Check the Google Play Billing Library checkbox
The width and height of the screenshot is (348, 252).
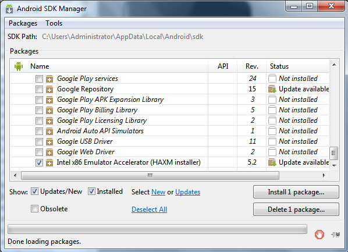pos(39,110)
